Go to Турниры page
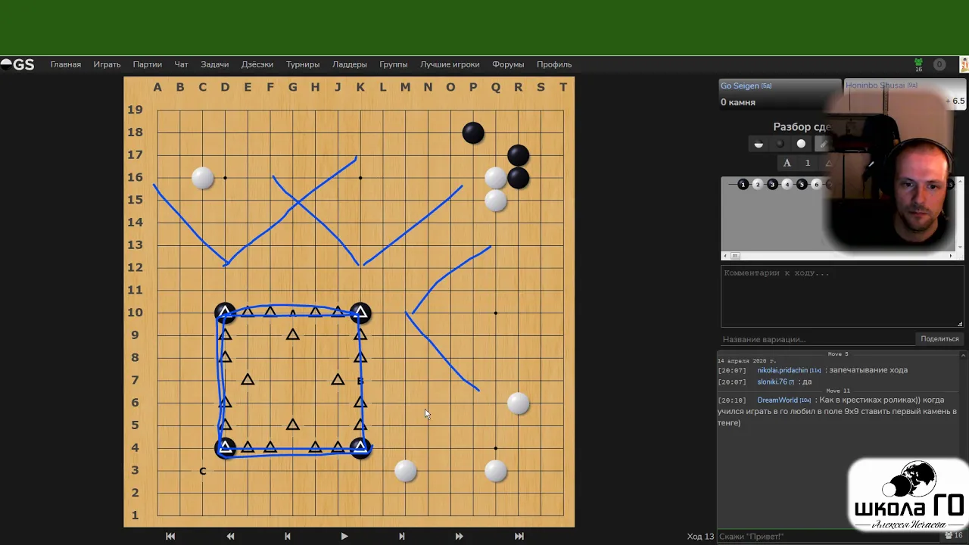This screenshot has height=545, width=969. pyautogui.click(x=303, y=64)
